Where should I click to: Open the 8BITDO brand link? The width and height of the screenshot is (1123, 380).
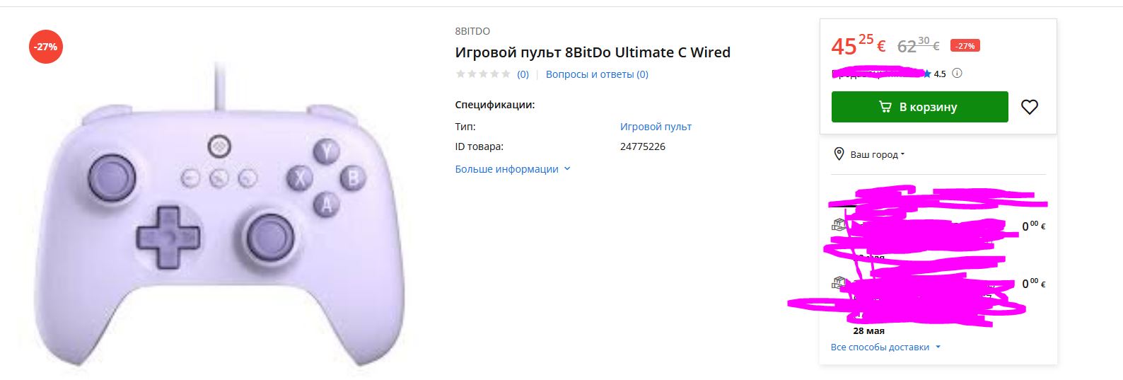472,31
